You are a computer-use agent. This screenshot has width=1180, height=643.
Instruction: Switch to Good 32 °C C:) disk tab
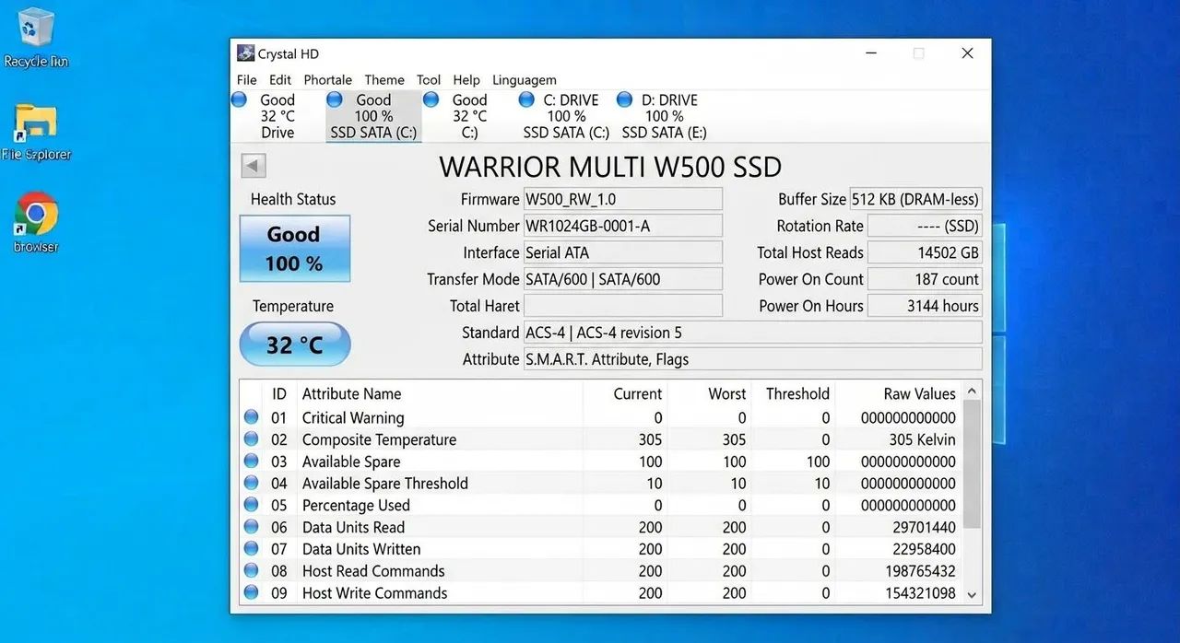point(469,116)
